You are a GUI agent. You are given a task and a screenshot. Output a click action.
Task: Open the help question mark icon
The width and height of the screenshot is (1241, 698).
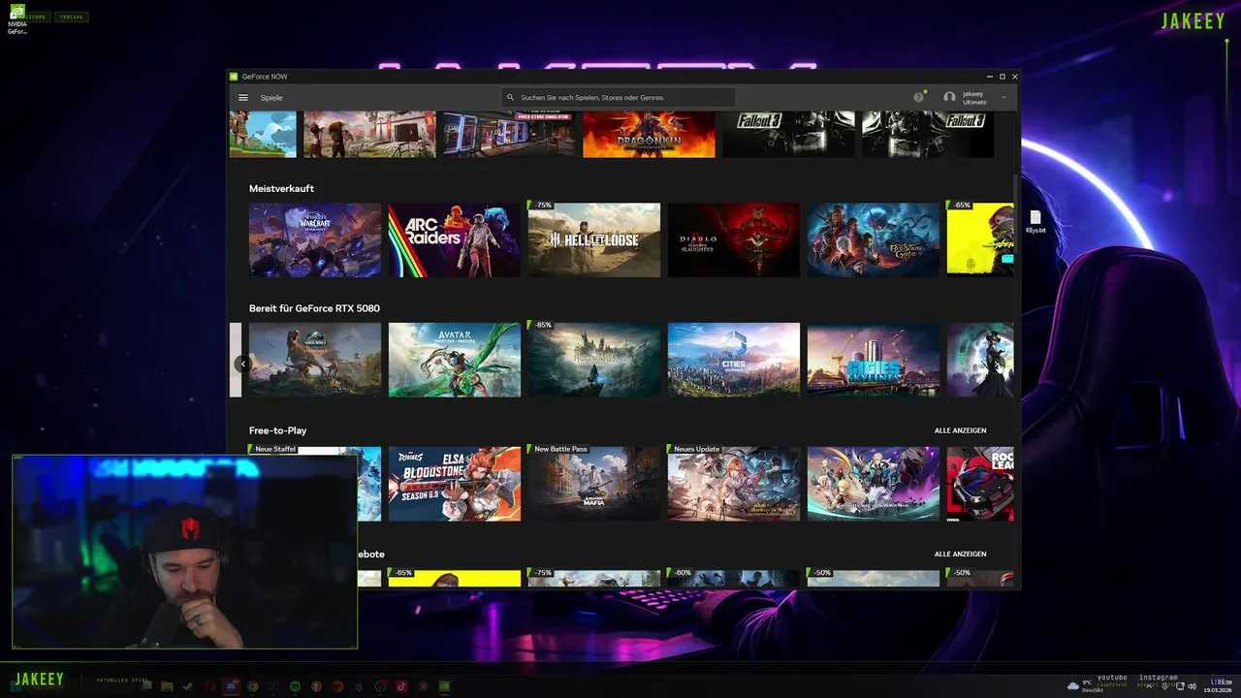918,98
